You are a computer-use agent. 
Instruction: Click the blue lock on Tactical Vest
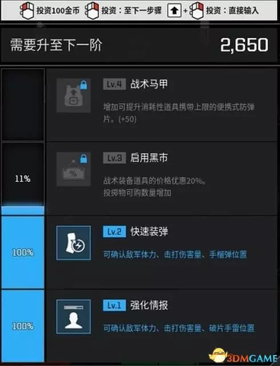coord(83,85)
